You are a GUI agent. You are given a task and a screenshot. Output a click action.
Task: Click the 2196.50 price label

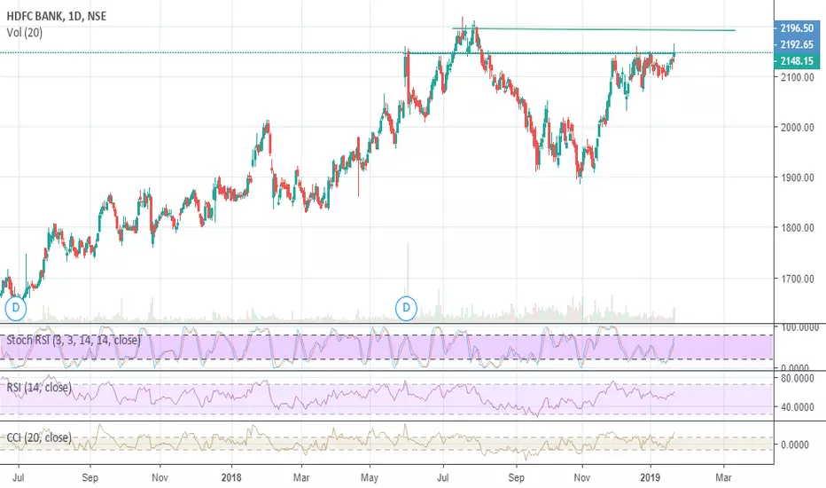tap(797, 28)
